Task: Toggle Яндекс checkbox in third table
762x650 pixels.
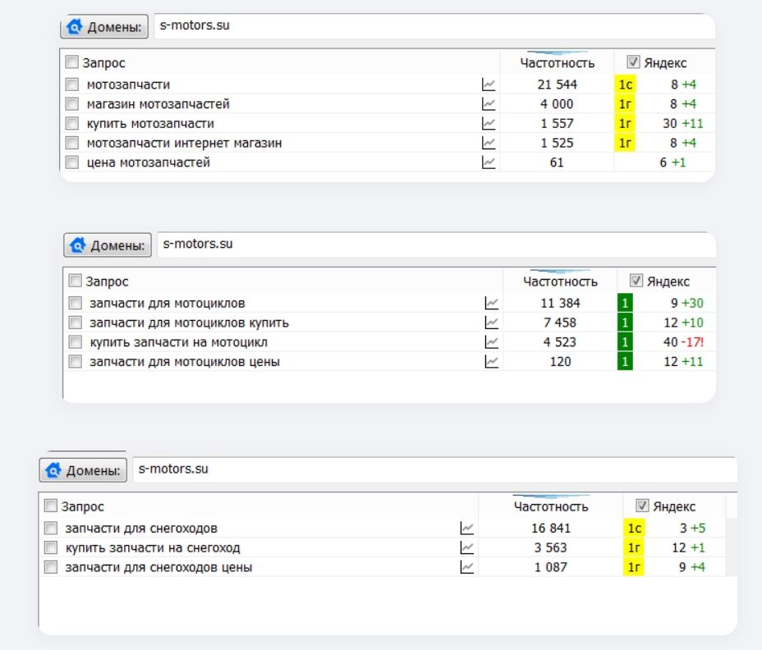Action: click(x=642, y=506)
